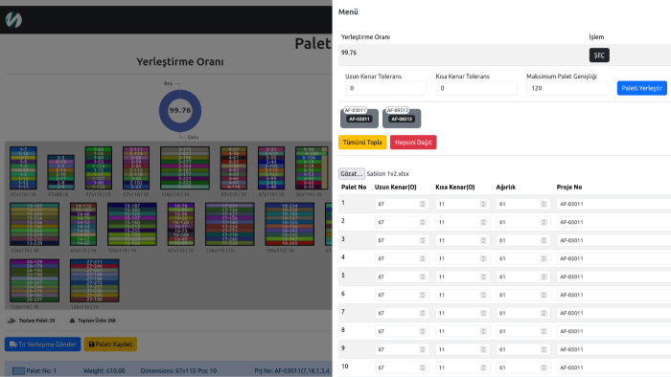Adjust row 3 Kısa Kenar stepper
671x377 pixels.
coord(483,240)
